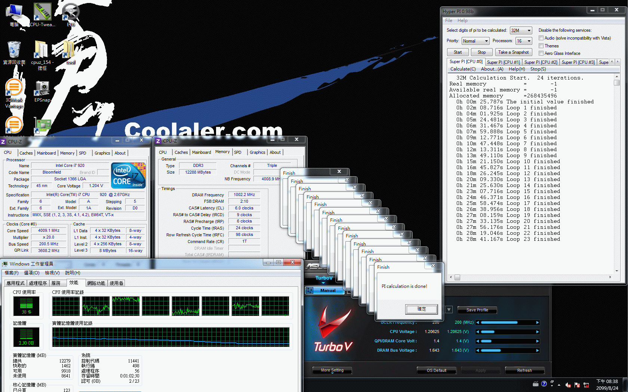Click OS Default button in TurboV
This screenshot has height=392, width=628.
(x=437, y=370)
